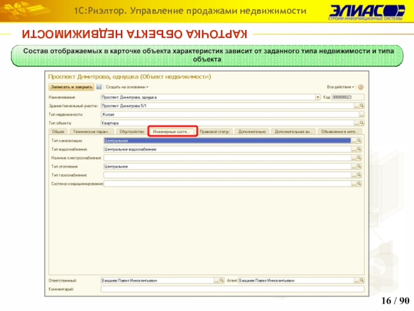
Task: Click ellipsis button for Система кондиционирования
Action: click(354, 183)
